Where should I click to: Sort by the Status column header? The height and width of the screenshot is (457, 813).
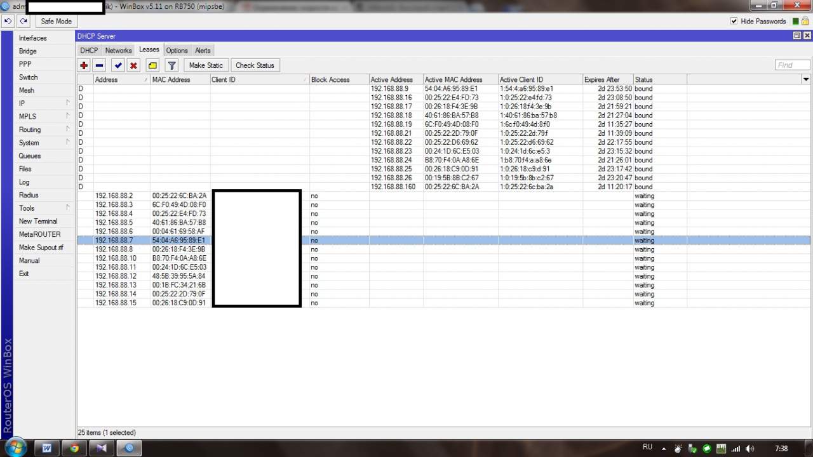660,79
